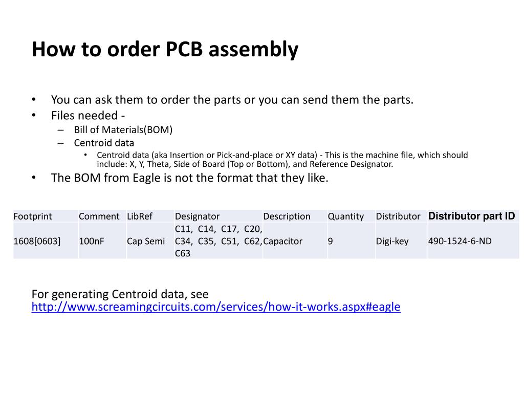Select the 'Centroid data' sub-bullet text

point(104,143)
